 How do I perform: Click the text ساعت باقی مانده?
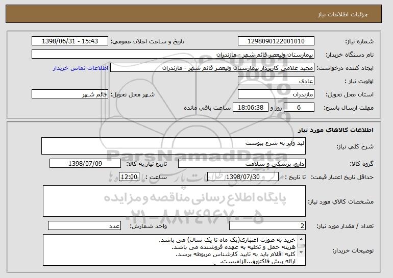(x=207, y=108)
